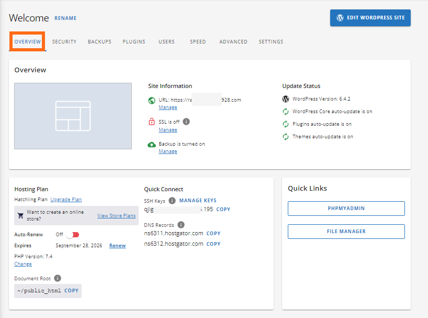The width and height of the screenshot is (428, 318).
Task: Open the Backups tab
Action: pyautogui.click(x=99, y=41)
